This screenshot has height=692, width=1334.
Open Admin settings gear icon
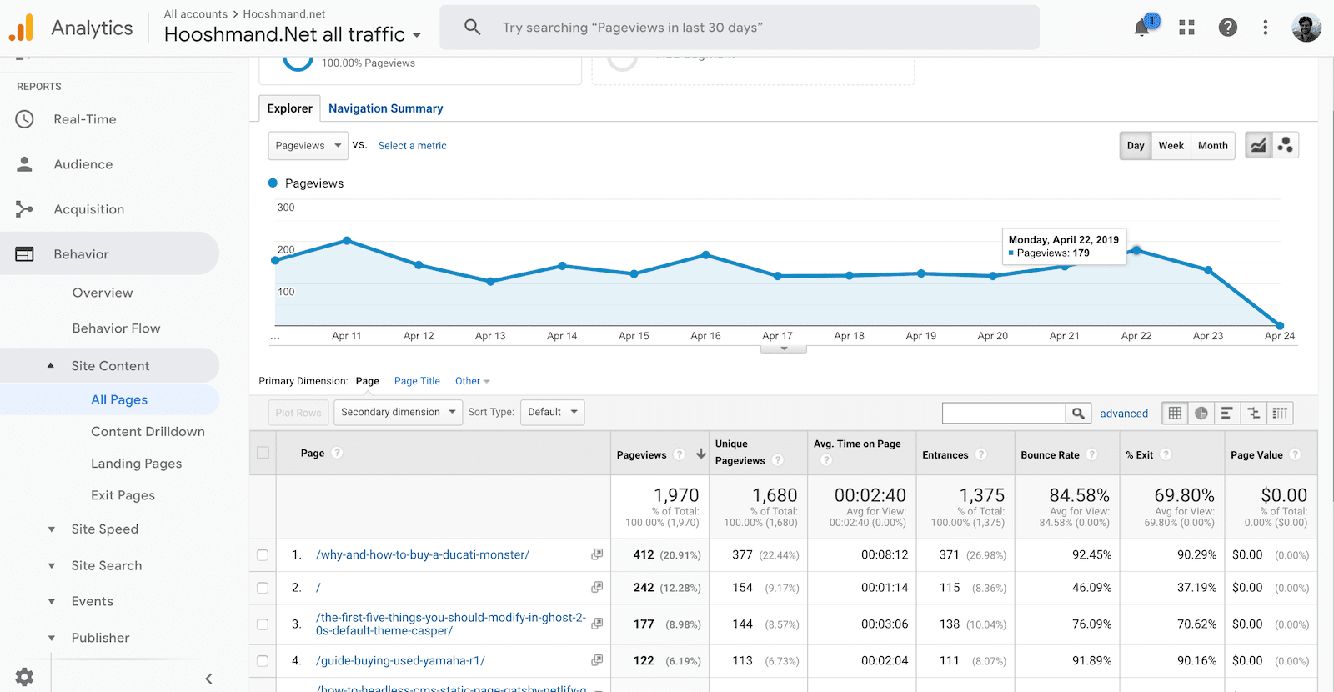(x=25, y=677)
